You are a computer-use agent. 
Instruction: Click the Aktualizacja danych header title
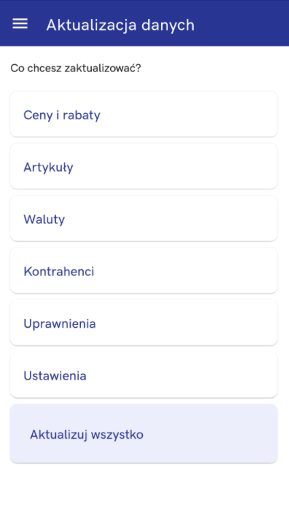point(120,25)
